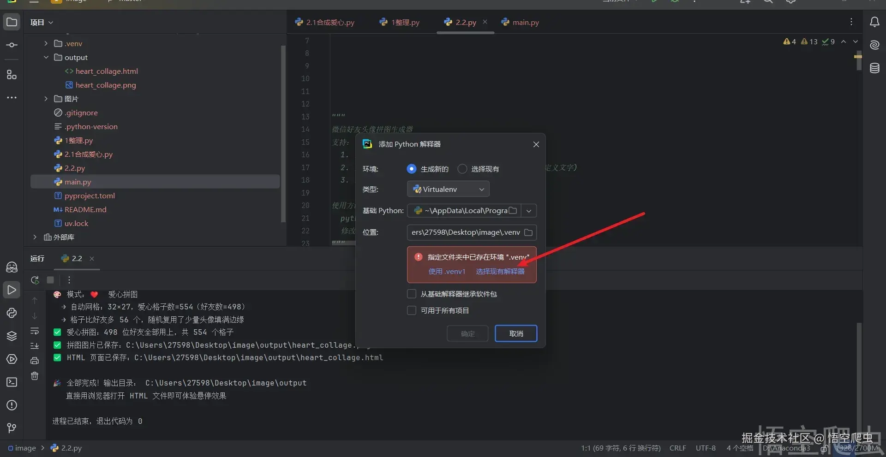The height and width of the screenshot is (457, 886).
Task: Click the 选择现有解释器 link
Action: click(x=500, y=271)
